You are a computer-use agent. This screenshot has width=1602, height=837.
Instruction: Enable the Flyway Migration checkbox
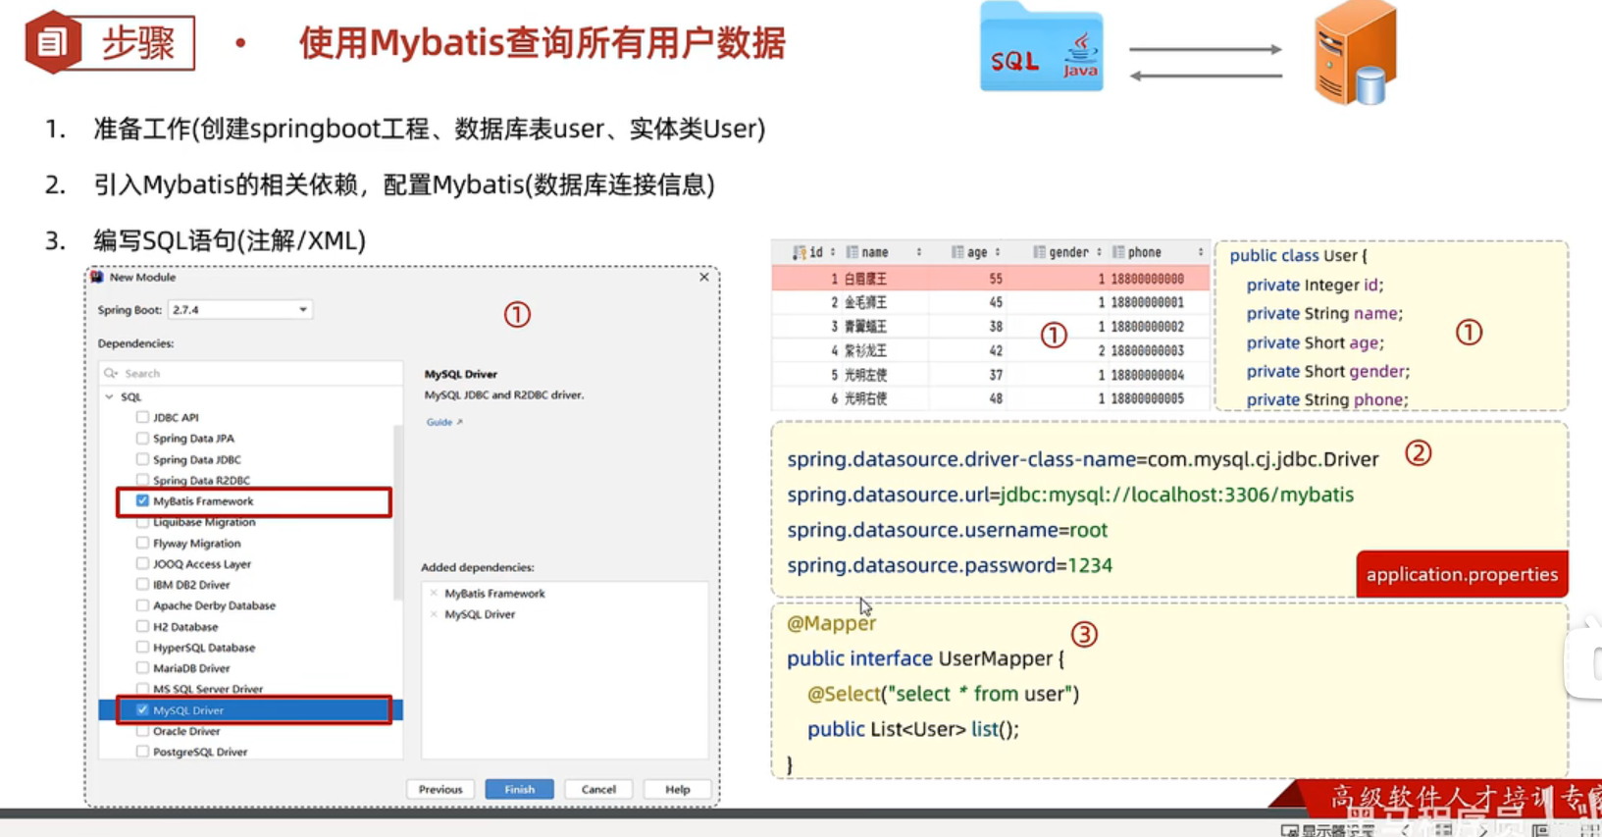pos(142,544)
